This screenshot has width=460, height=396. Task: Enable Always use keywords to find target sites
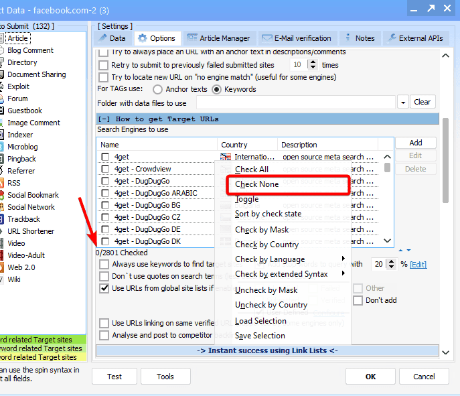104,264
